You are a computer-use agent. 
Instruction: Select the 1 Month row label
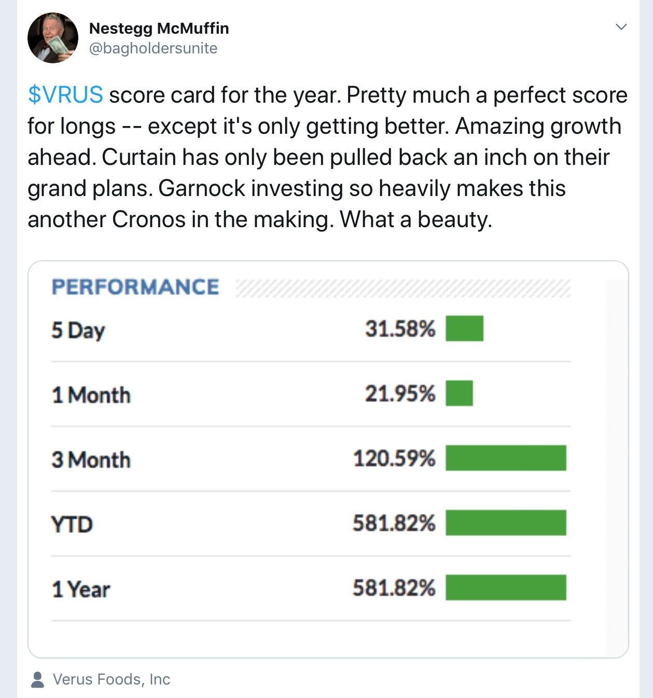(x=91, y=395)
